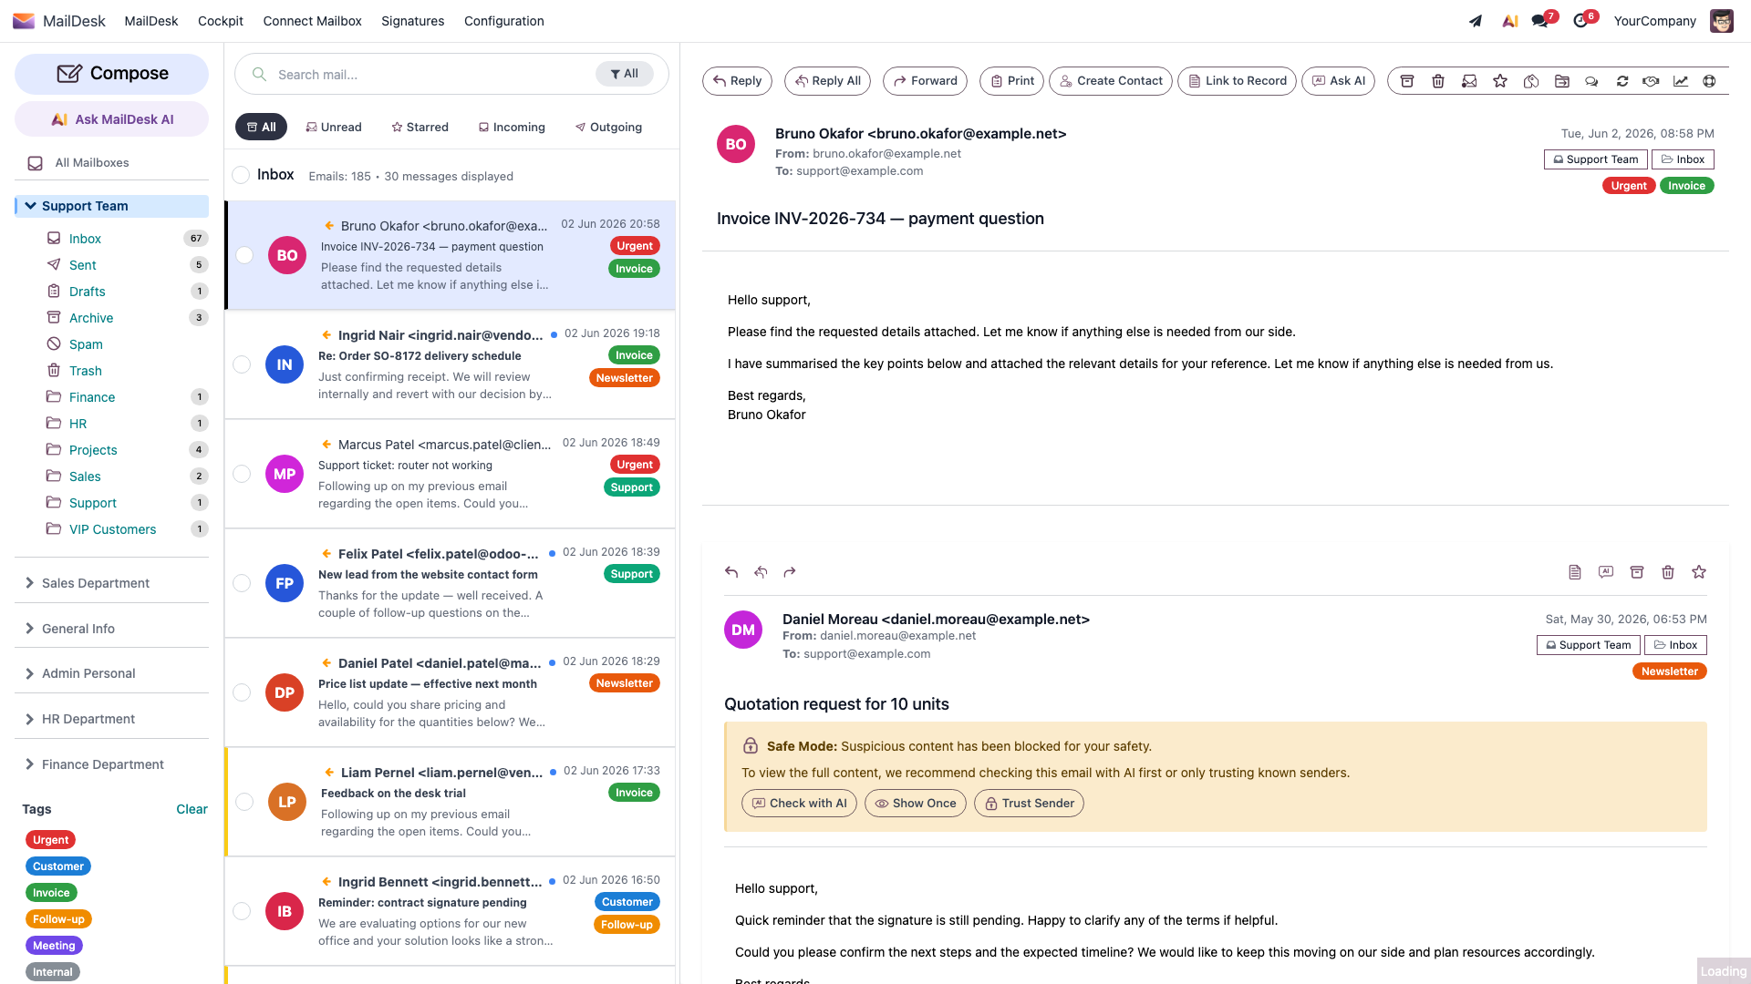Open the VIP Customers folder
The height and width of the screenshot is (984, 1751).
[112, 529]
